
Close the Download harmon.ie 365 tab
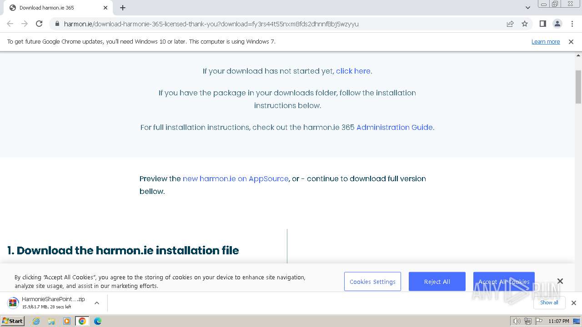[105, 8]
